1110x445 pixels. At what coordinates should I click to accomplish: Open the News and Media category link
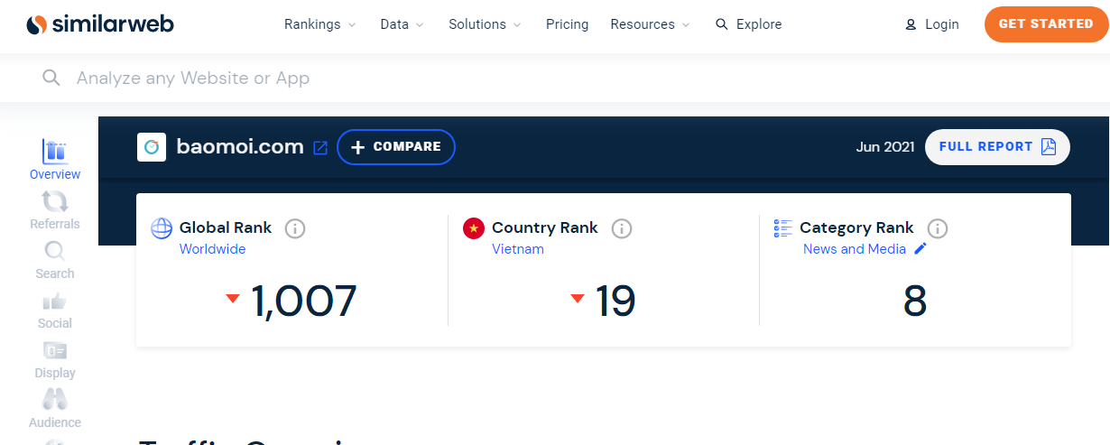(x=855, y=249)
